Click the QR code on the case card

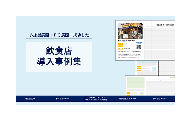click(138, 47)
